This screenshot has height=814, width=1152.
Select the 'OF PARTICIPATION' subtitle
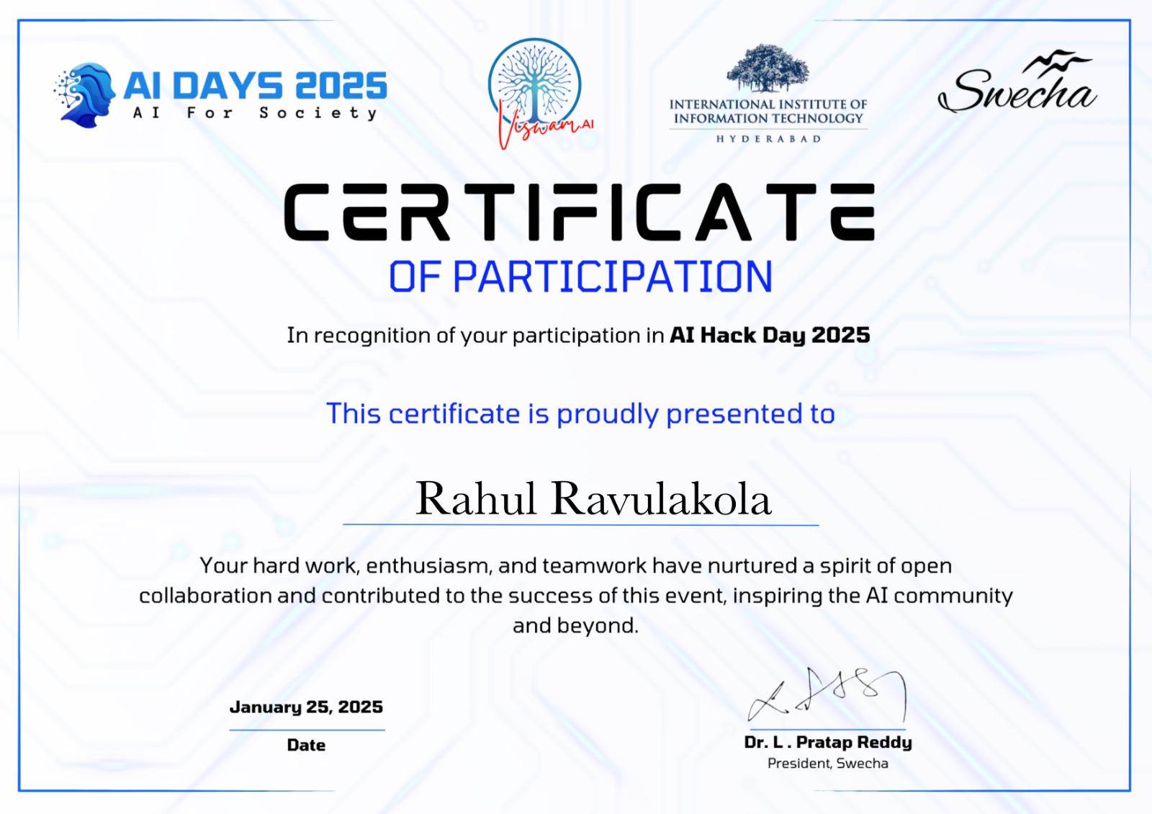pyautogui.click(x=580, y=277)
